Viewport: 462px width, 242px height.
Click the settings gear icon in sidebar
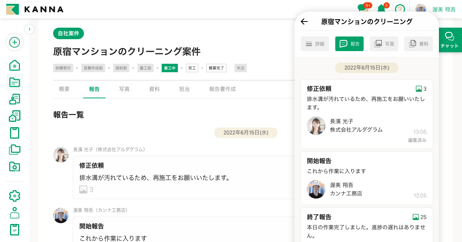15,196
